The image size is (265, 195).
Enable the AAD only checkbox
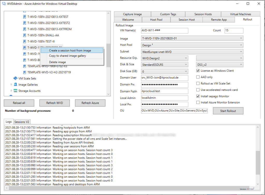(x=198, y=77)
